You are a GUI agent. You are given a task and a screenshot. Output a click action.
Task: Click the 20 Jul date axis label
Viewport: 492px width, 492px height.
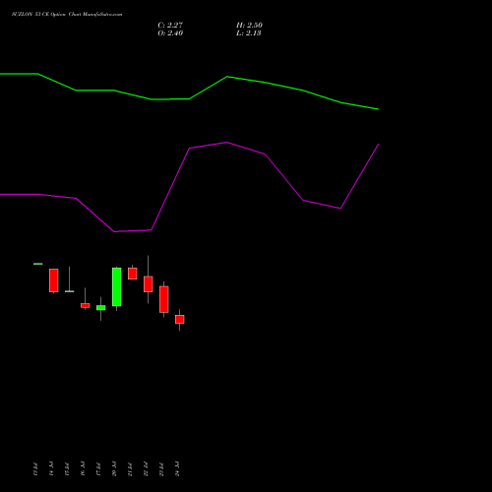tap(114, 468)
